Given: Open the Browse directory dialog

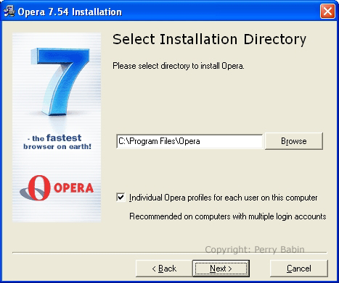Looking at the screenshot, I should click(294, 141).
